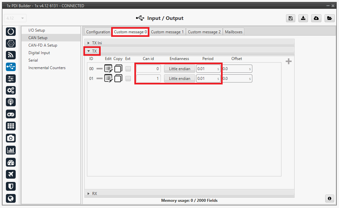
Task: Click the Period field of message 01
Action: coord(206,79)
